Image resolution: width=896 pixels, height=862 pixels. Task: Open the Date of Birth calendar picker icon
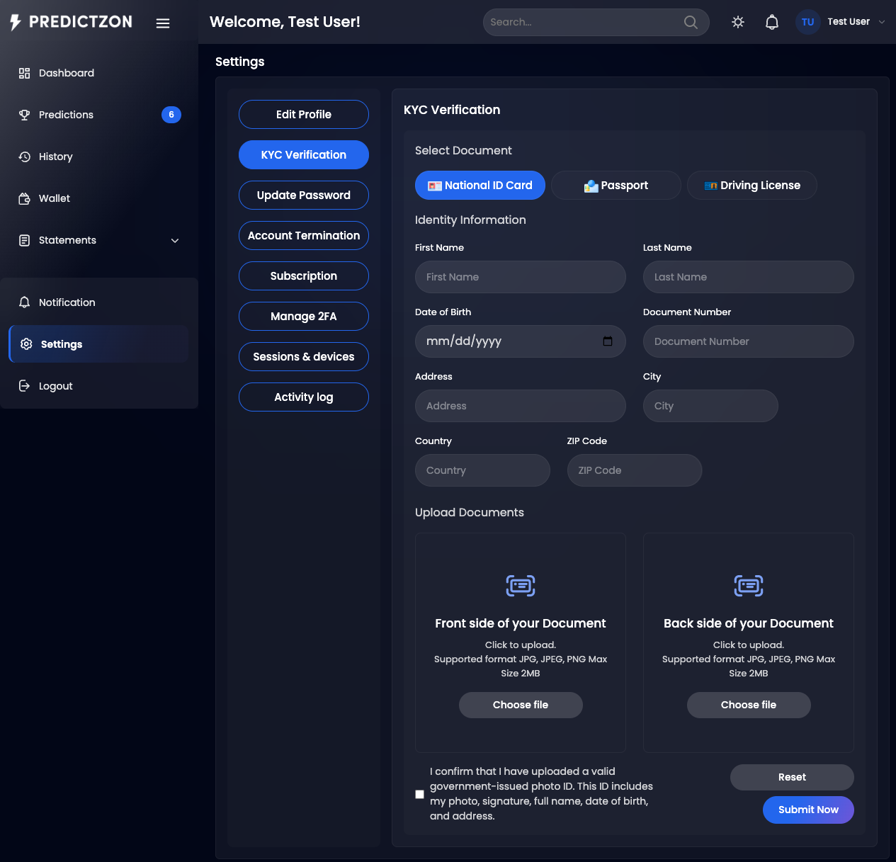pyautogui.click(x=608, y=341)
